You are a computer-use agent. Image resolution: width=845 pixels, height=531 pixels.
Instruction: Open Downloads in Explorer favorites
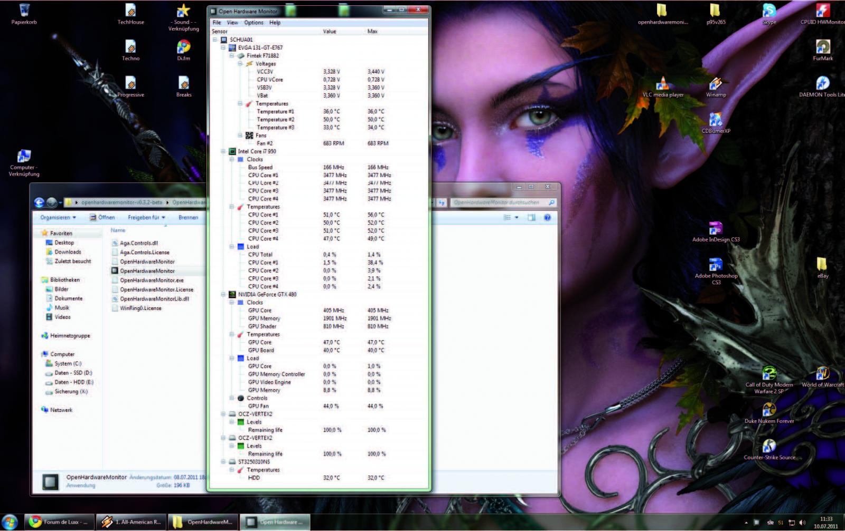(x=63, y=252)
